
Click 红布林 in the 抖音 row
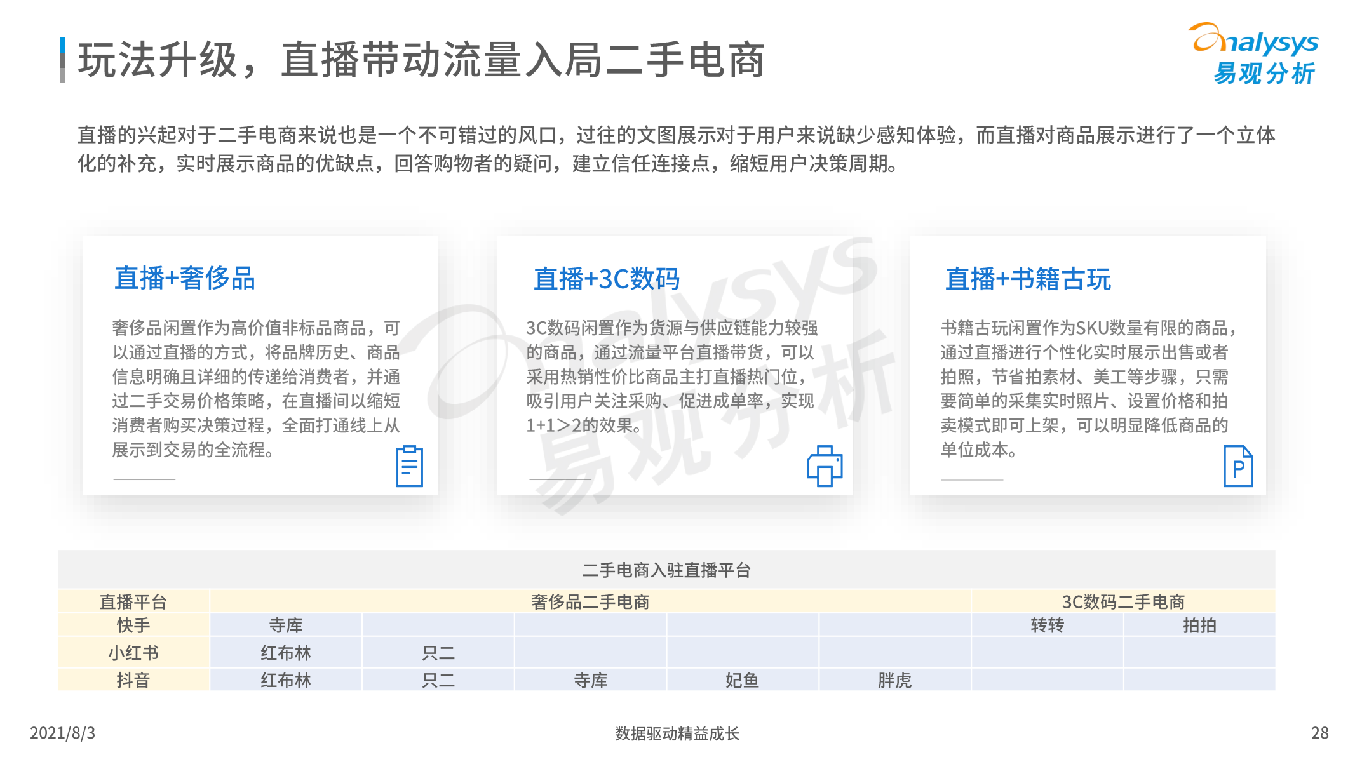(x=286, y=680)
